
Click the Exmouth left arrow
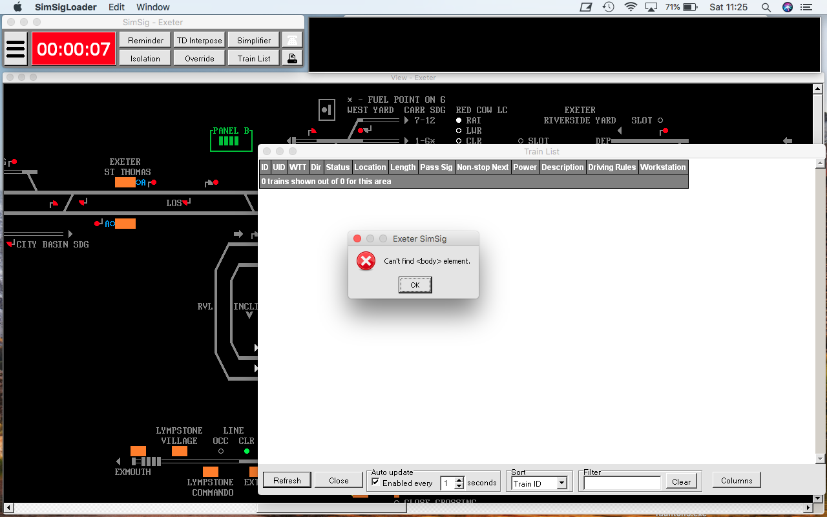click(118, 461)
